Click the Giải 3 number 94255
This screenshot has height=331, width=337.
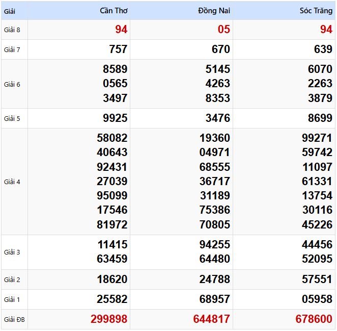tap(215, 245)
